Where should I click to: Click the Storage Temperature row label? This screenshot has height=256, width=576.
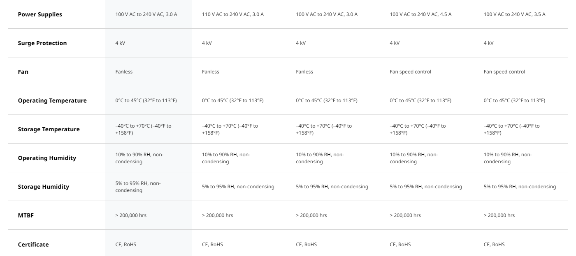tap(49, 129)
